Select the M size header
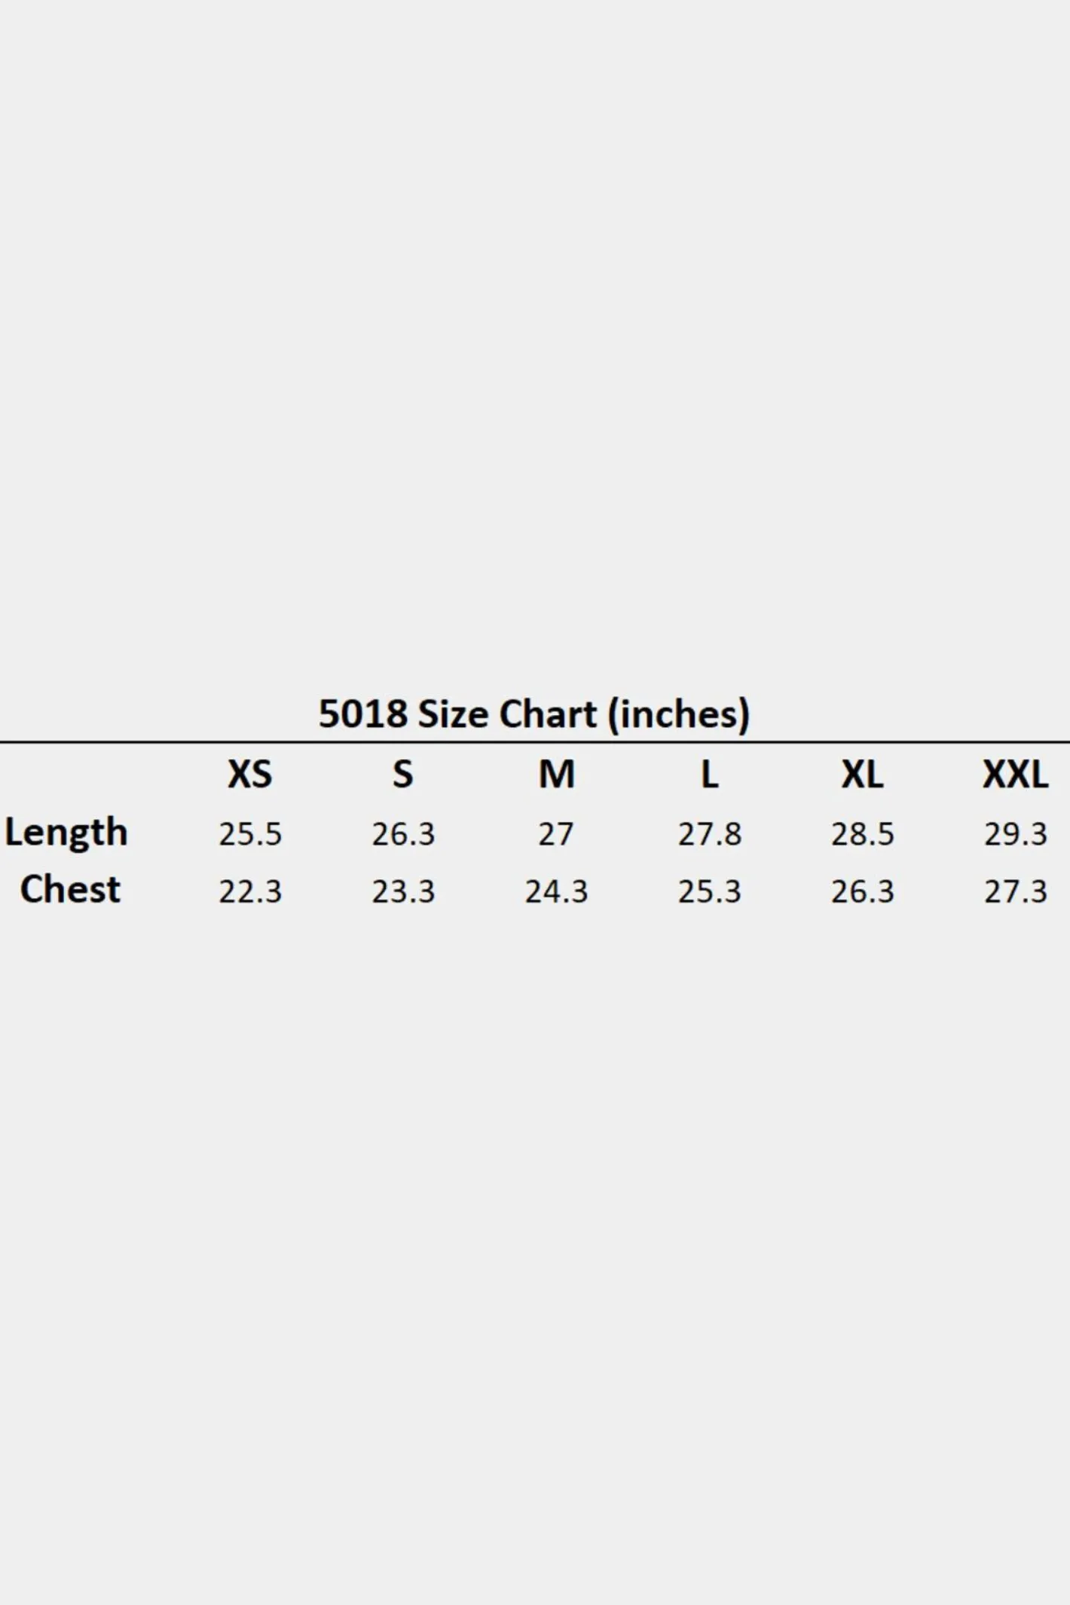 click(557, 775)
